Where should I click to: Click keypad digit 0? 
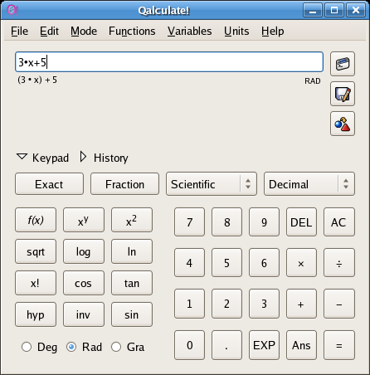click(190, 345)
